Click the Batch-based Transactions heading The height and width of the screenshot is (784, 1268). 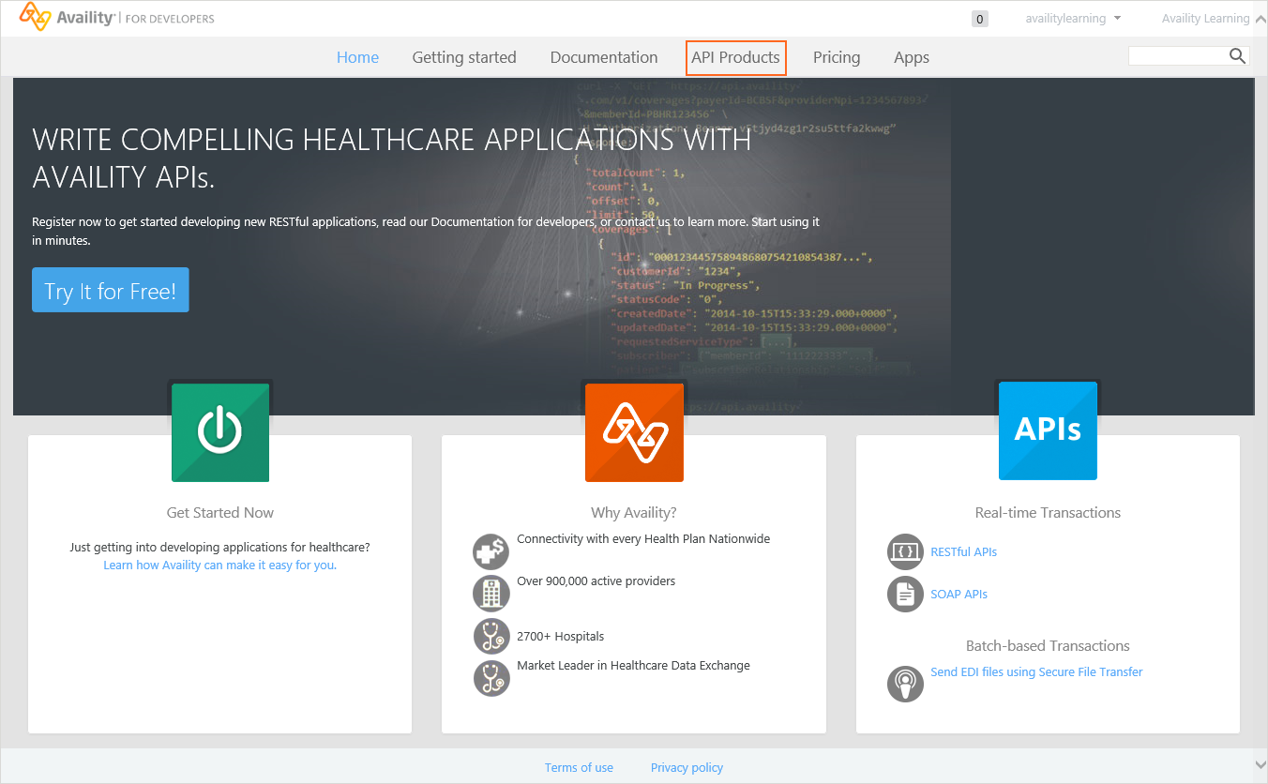(1048, 645)
